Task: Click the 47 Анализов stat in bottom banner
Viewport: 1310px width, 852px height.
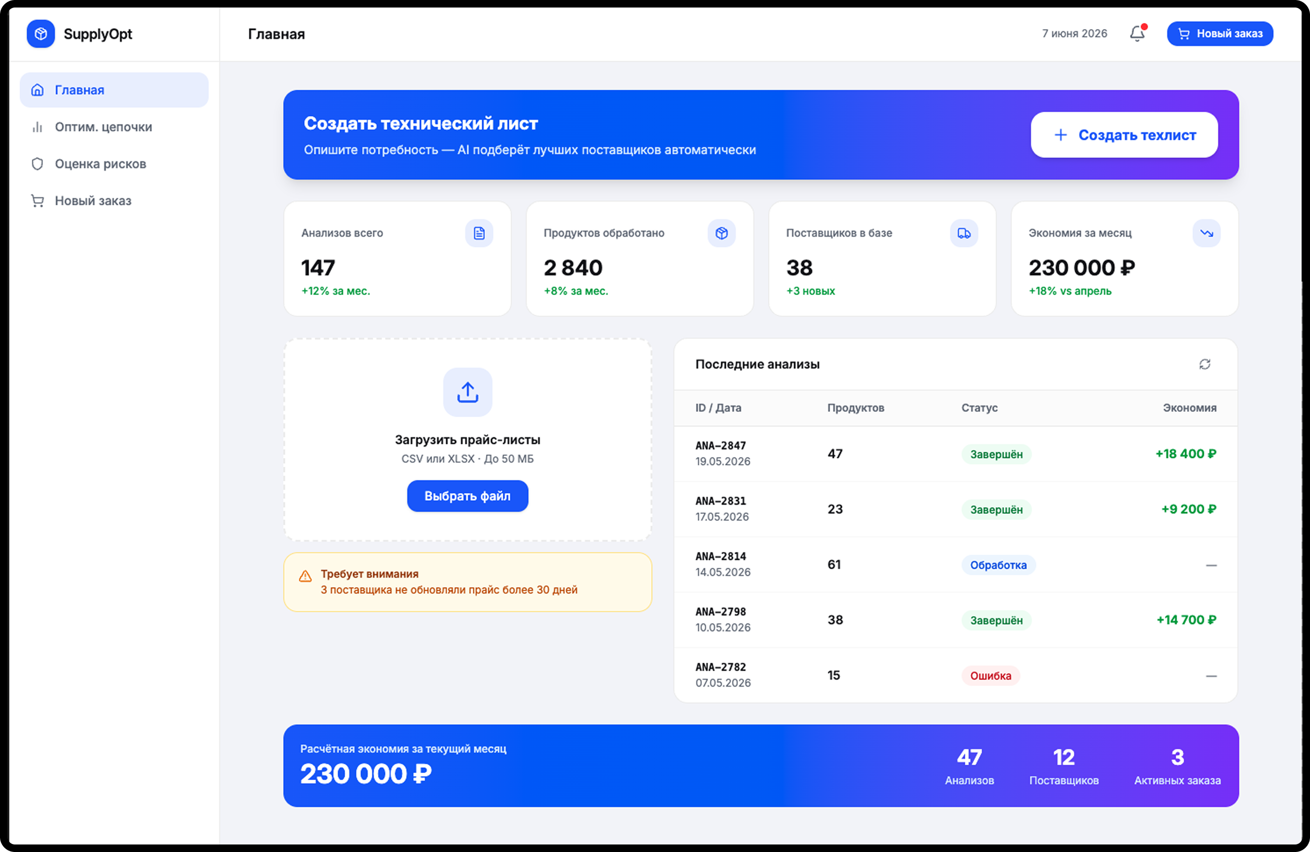Action: [969, 766]
